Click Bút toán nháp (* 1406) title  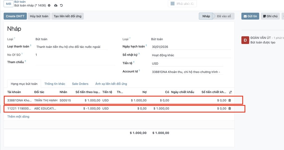[30, 6]
